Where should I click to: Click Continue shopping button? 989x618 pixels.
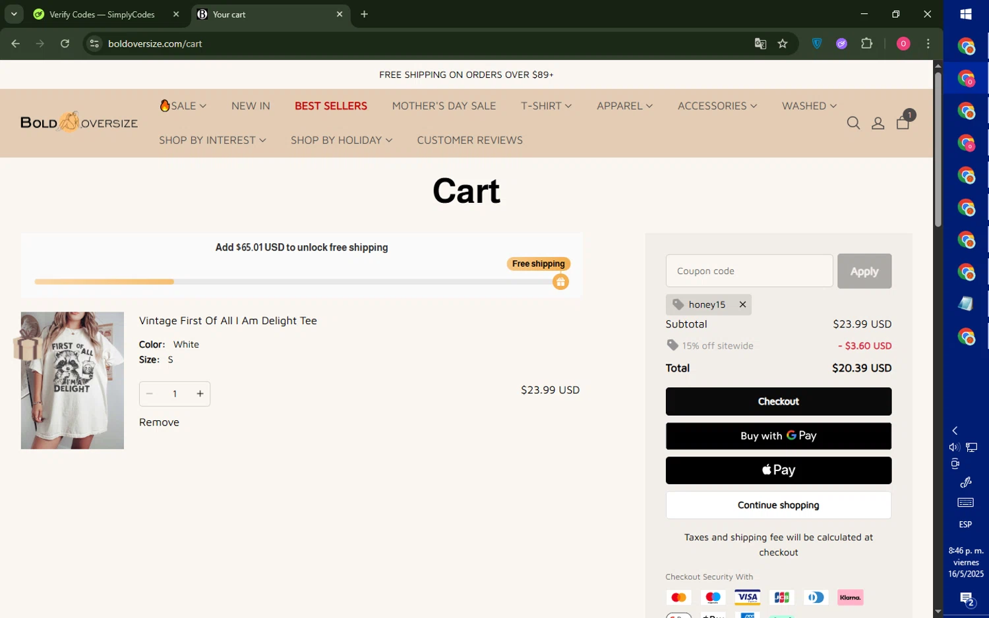click(x=779, y=505)
